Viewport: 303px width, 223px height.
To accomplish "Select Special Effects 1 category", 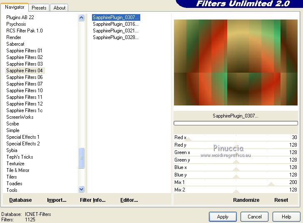I will pyautogui.click(x=23, y=137).
